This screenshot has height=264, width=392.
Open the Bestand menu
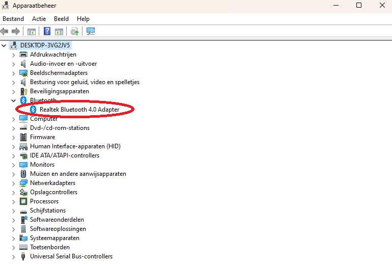(13, 19)
